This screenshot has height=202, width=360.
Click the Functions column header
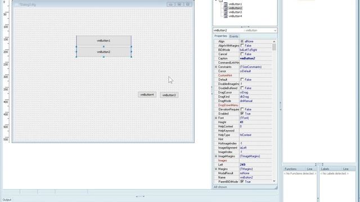tap(295, 169)
